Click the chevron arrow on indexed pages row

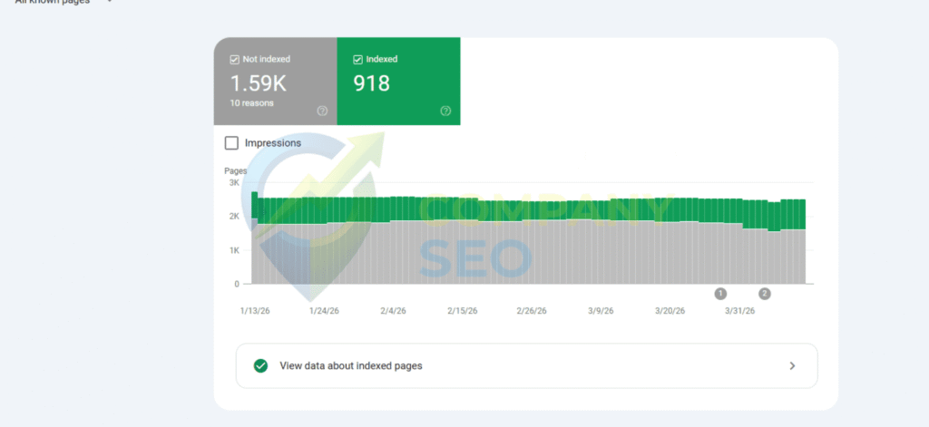pos(792,366)
